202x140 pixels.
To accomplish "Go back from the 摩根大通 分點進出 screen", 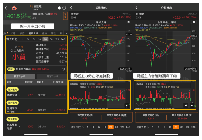I will [71, 8].
